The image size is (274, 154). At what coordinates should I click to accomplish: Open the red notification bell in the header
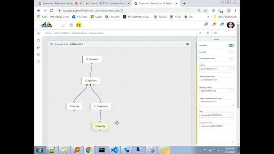coord(206,24)
